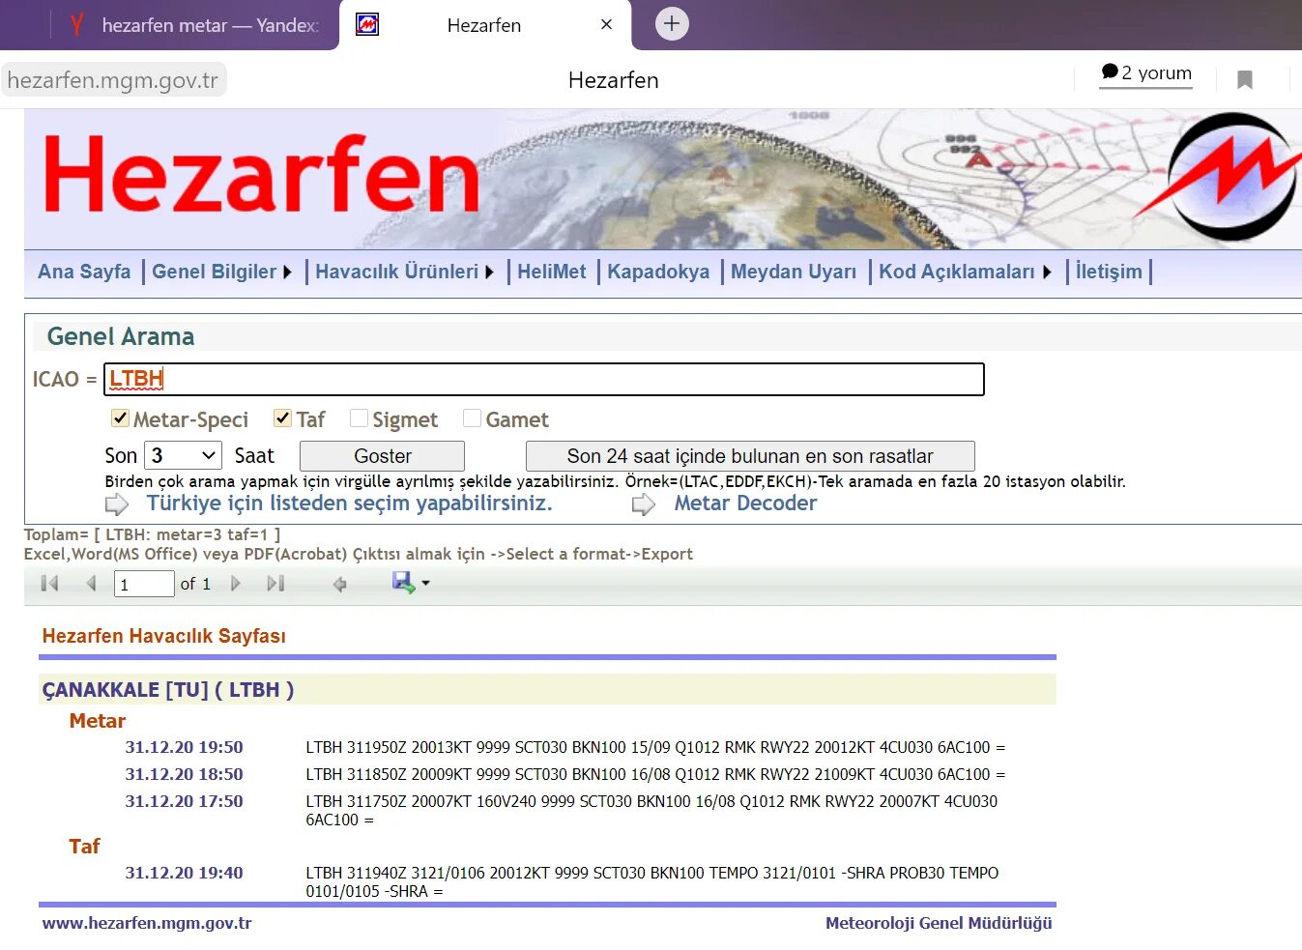Open the İletişim menu item
Image resolution: width=1302 pixels, height=950 pixels.
(x=1109, y=272)
